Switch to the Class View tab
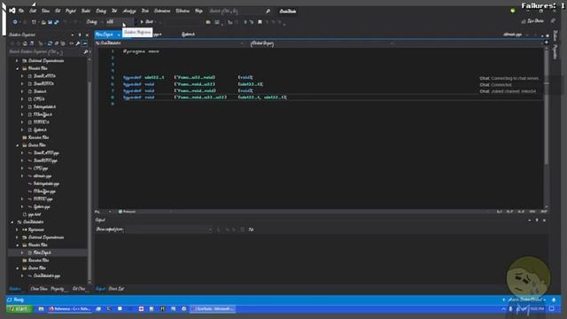Viewport: 567px width, 319px height. pyautogui.click(x=39, y=289)
